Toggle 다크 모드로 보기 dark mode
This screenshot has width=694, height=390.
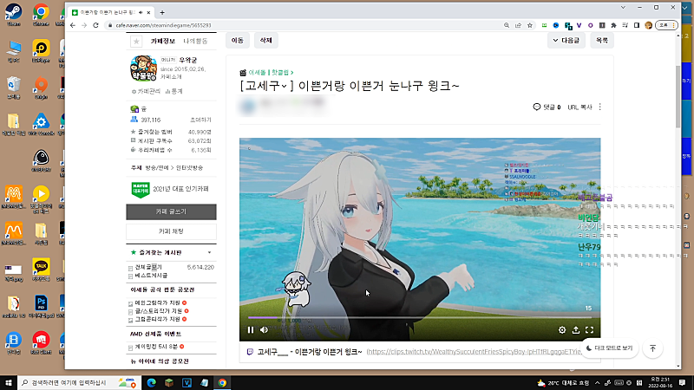[x=610, y=348]
